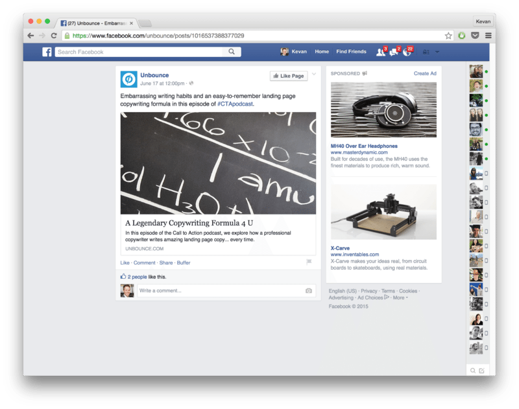Show notifications via the globe icon
Viewport: 519px width, 409px height.
407,52
